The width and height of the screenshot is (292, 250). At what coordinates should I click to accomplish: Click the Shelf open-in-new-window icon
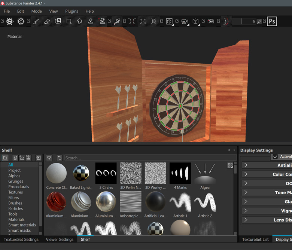tap(15, 158)
